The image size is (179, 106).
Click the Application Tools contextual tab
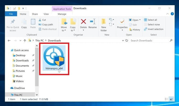click(x=62, y=9)
